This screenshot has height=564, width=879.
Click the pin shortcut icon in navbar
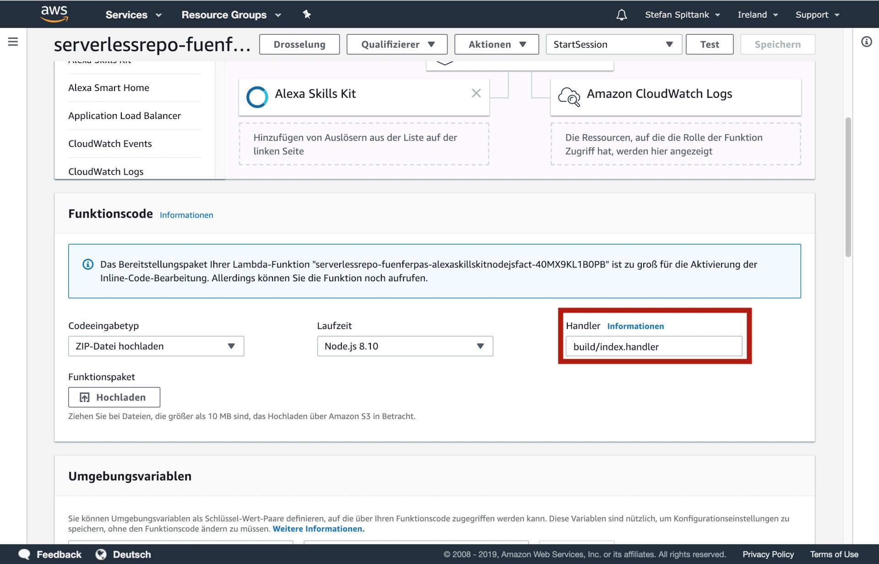[x=307, y=15]
